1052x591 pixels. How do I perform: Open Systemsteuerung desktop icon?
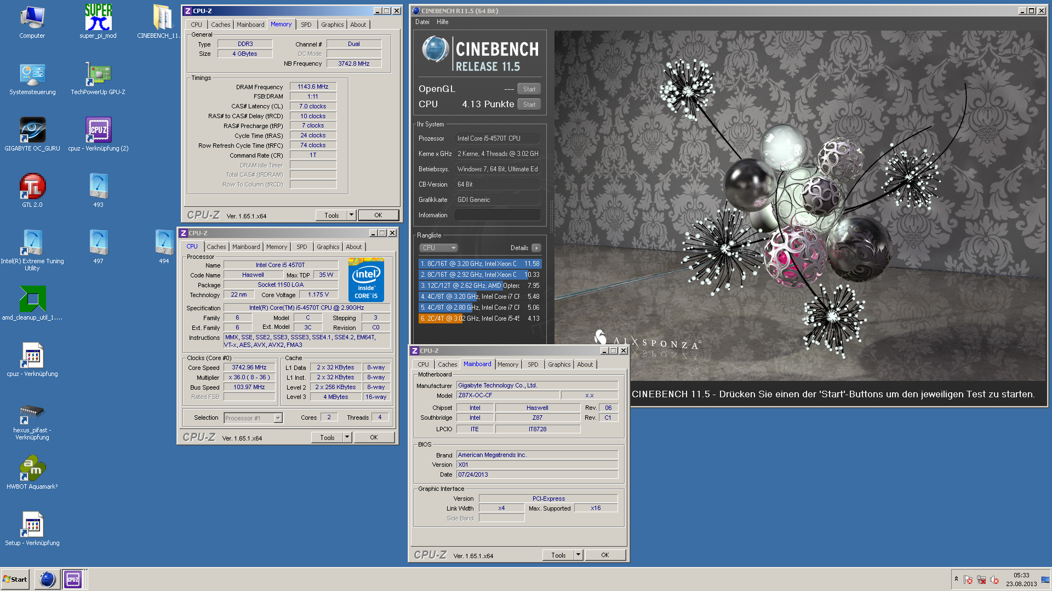tap(32, 79)
